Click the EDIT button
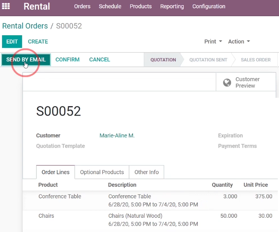Screen dimensions: 279x232 click(x=12, y=42)
